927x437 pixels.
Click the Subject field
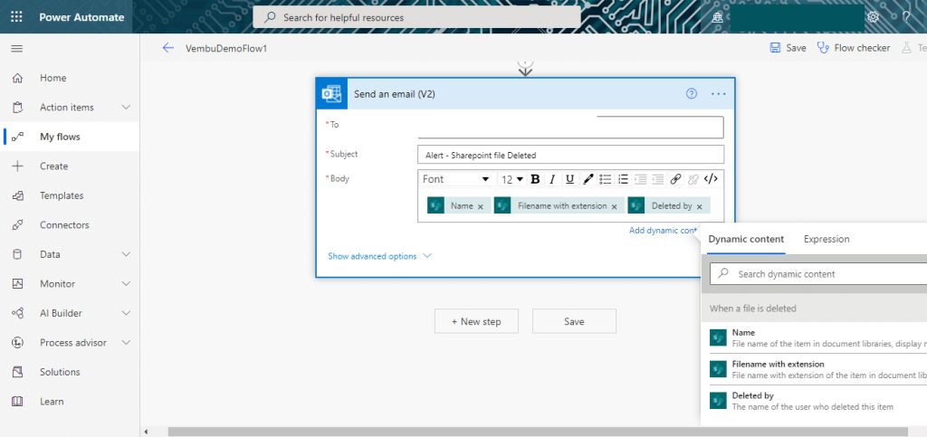570,155
